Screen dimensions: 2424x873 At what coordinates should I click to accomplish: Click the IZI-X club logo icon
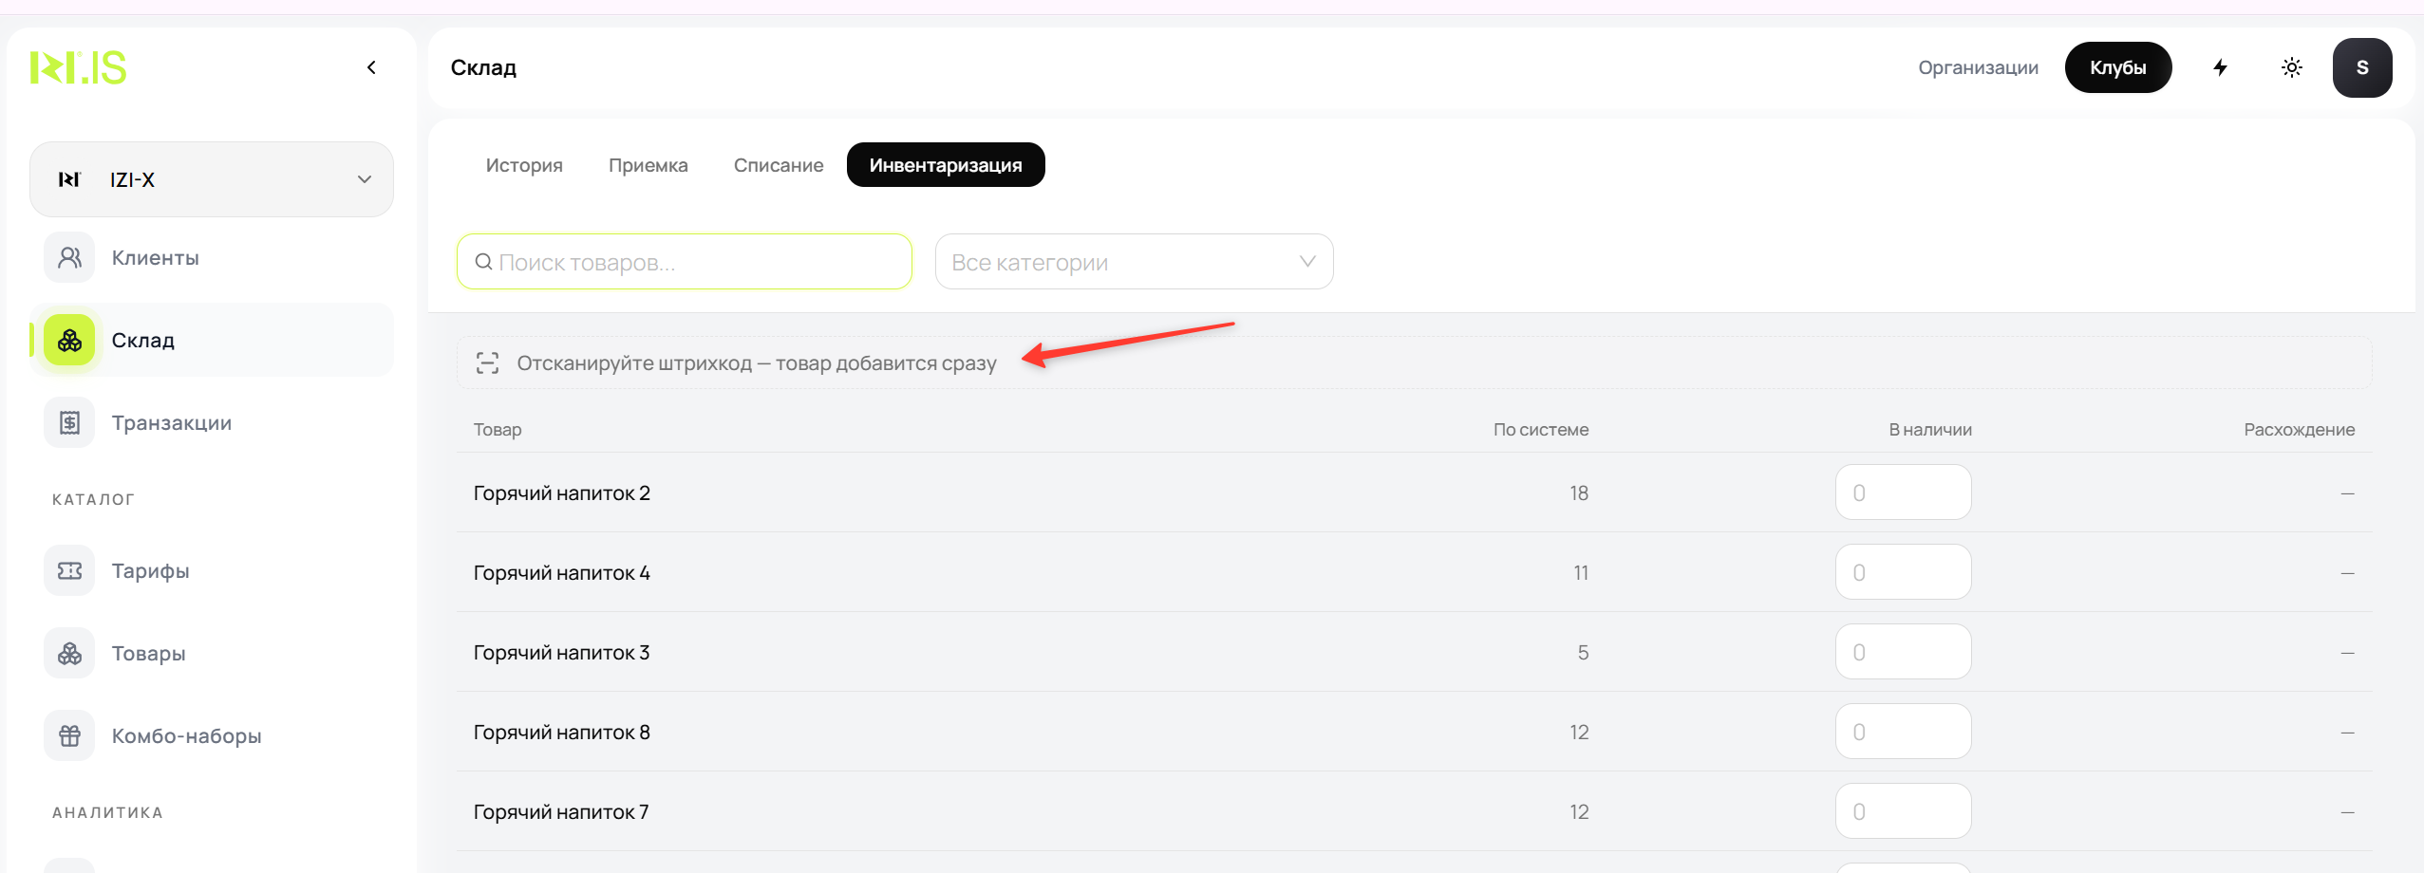pyautogui.click(x=69, y=179)
